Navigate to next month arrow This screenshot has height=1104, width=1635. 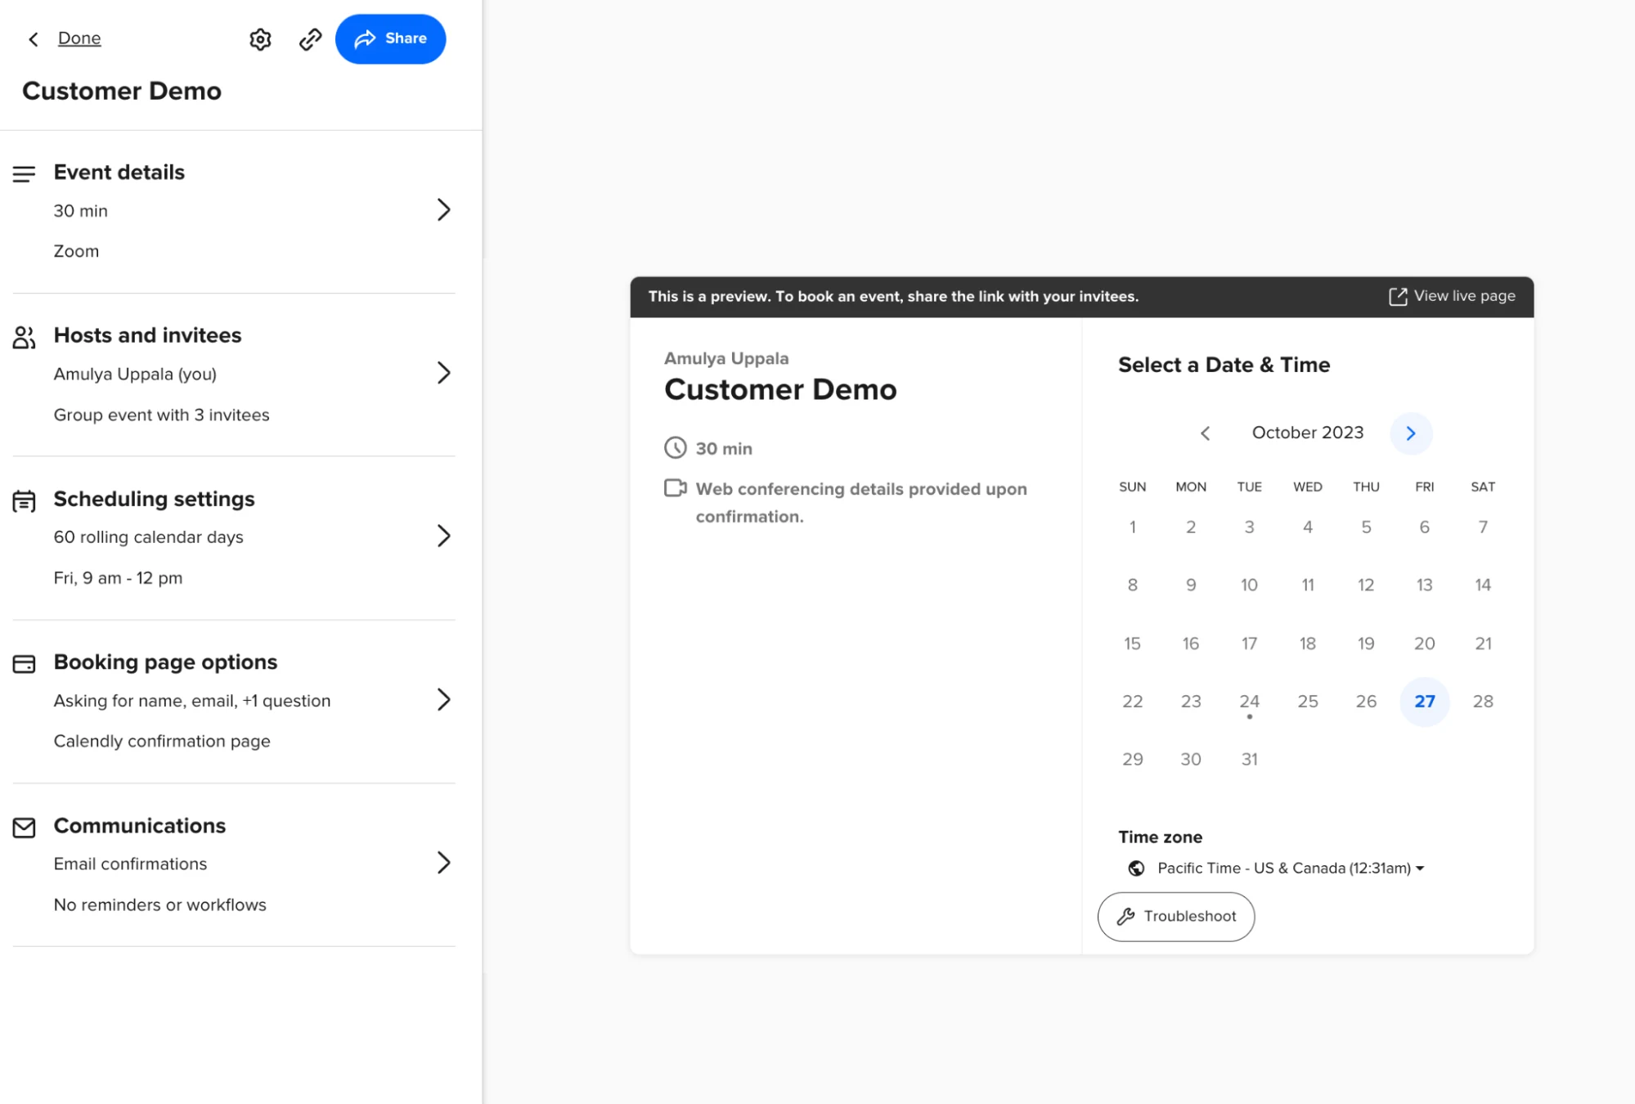coord(1411,433)
